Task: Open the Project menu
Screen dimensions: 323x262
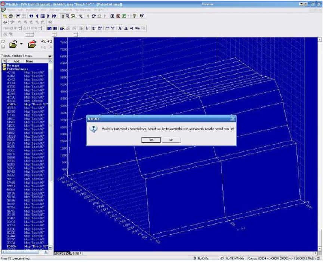Action: click(x=11, y=10)
